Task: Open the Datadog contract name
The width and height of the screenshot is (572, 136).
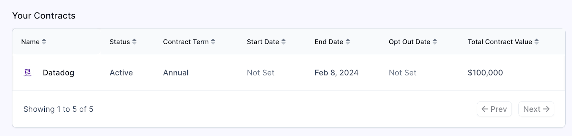Action: click(58, 73)
